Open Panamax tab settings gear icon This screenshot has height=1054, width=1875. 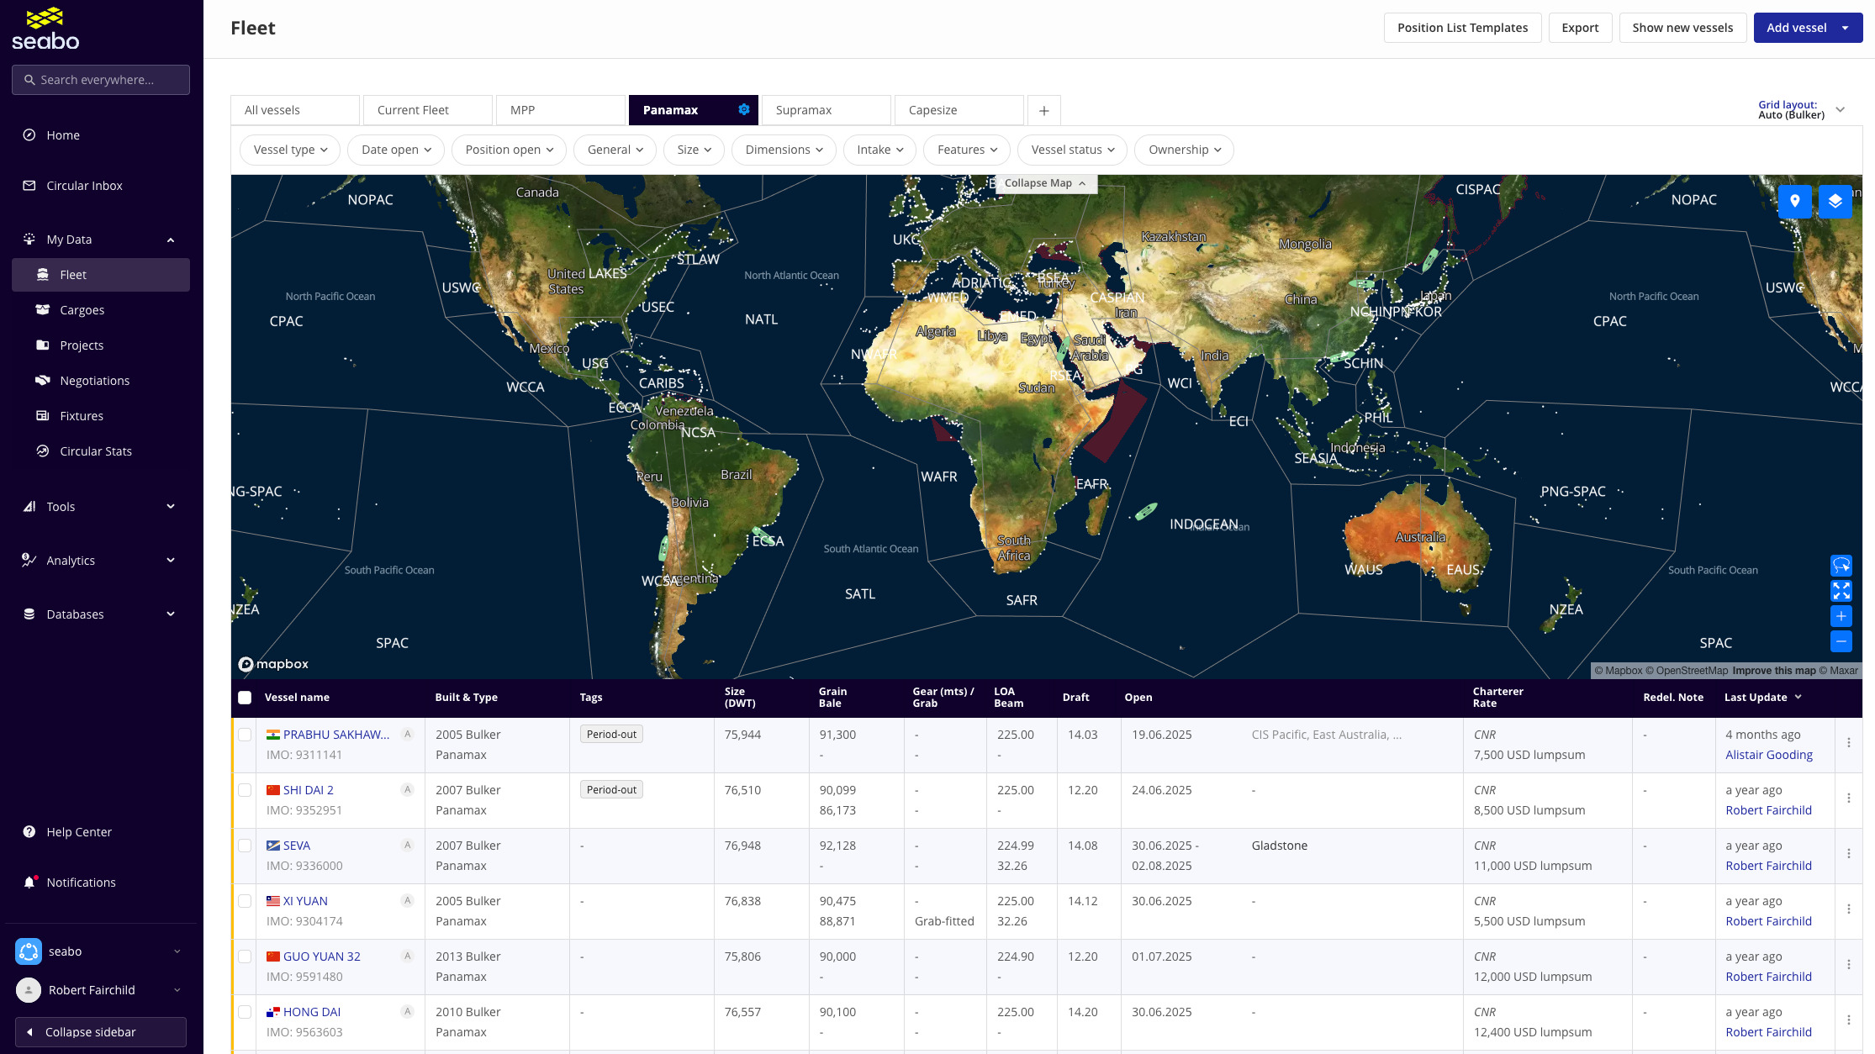(743, 110)
